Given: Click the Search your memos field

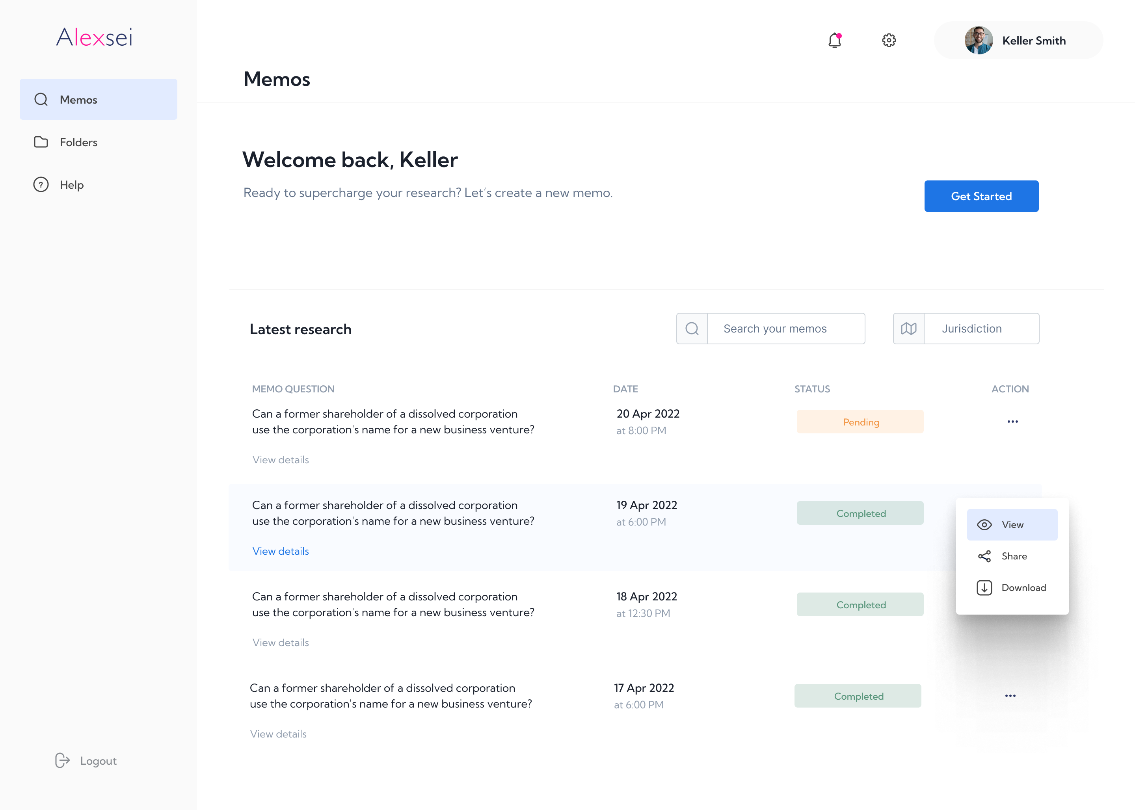Looking at the screenshot, I should point(785,329).
